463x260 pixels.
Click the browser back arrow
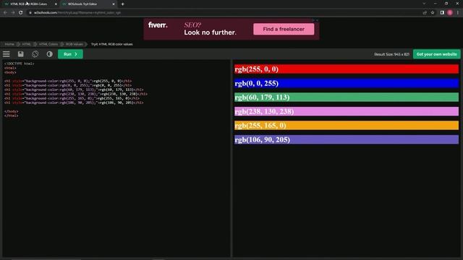tap(5, 13)
